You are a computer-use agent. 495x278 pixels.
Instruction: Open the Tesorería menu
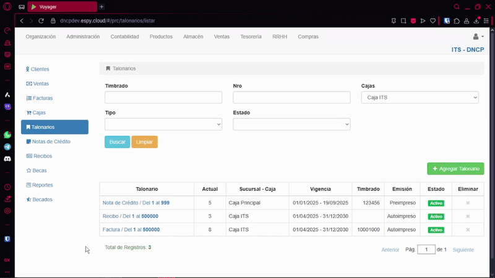pyautogui.click(x=251, y=37)
